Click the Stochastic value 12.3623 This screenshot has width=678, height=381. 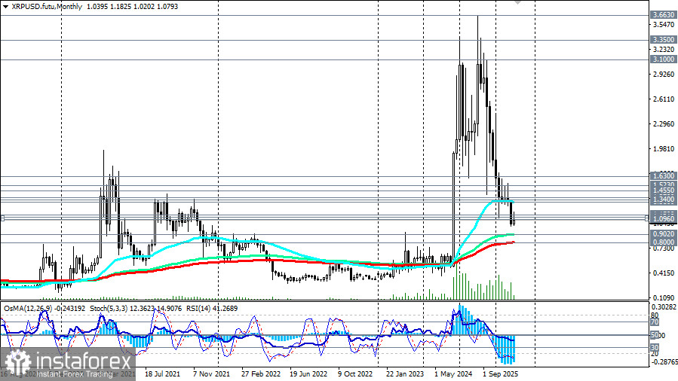(141, 309)
